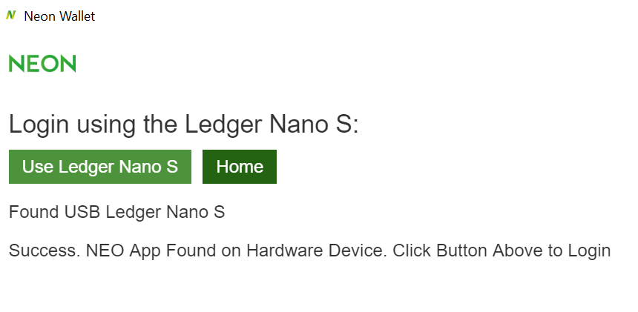Click the "Success. NEO App Found" message
Viewport: 638px width, 312px height.
point(309,250)
